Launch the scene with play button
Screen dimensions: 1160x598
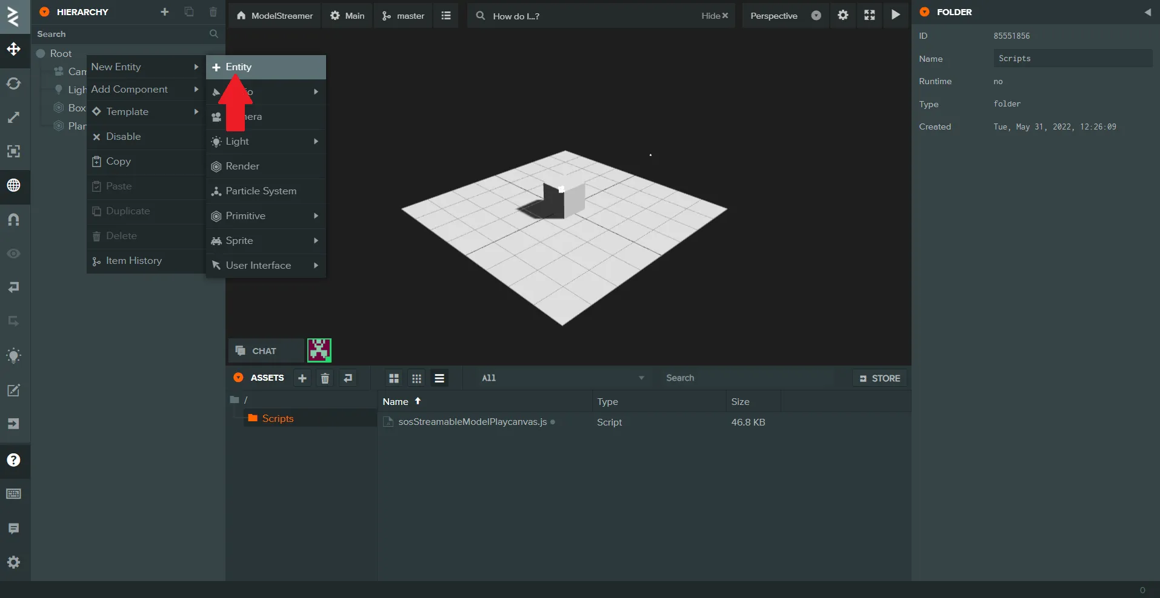click(x=896, y=15)
